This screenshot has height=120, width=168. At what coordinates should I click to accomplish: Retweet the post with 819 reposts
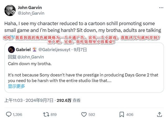click(46, 114)
